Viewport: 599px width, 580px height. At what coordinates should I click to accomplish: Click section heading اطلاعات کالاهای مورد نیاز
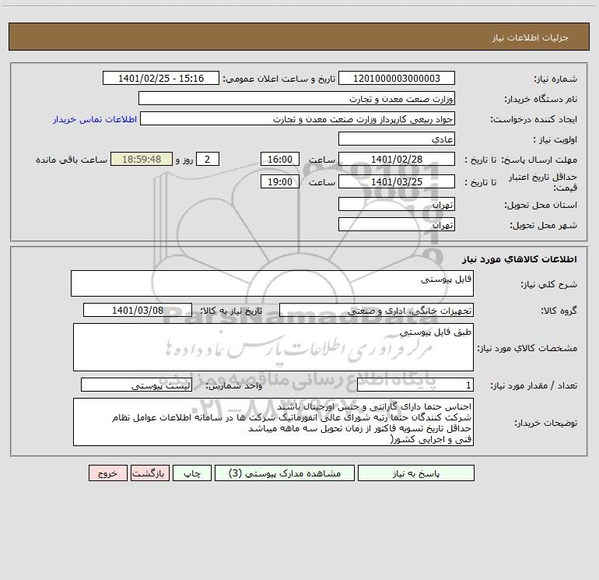(x=520, y=259)
